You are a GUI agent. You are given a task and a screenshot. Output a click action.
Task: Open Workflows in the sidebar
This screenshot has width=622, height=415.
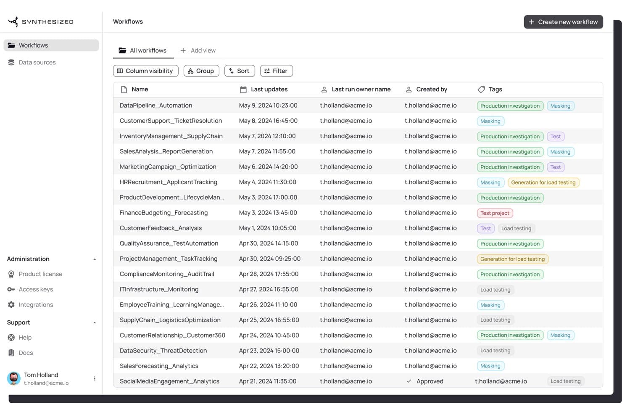click(51, 45)
